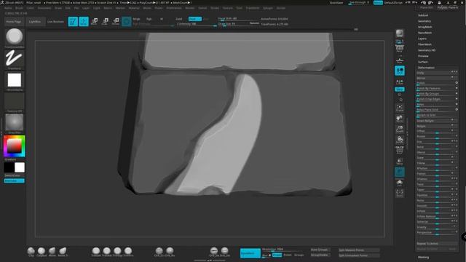Expand the Subtool section
Screen dimensions: 466x262
pyautogui.click(x=423, y=15)
